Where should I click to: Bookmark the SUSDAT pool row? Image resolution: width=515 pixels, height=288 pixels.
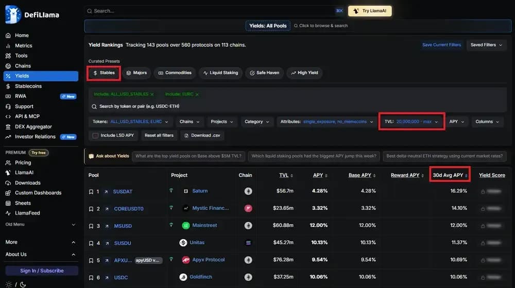pos(91,192)
